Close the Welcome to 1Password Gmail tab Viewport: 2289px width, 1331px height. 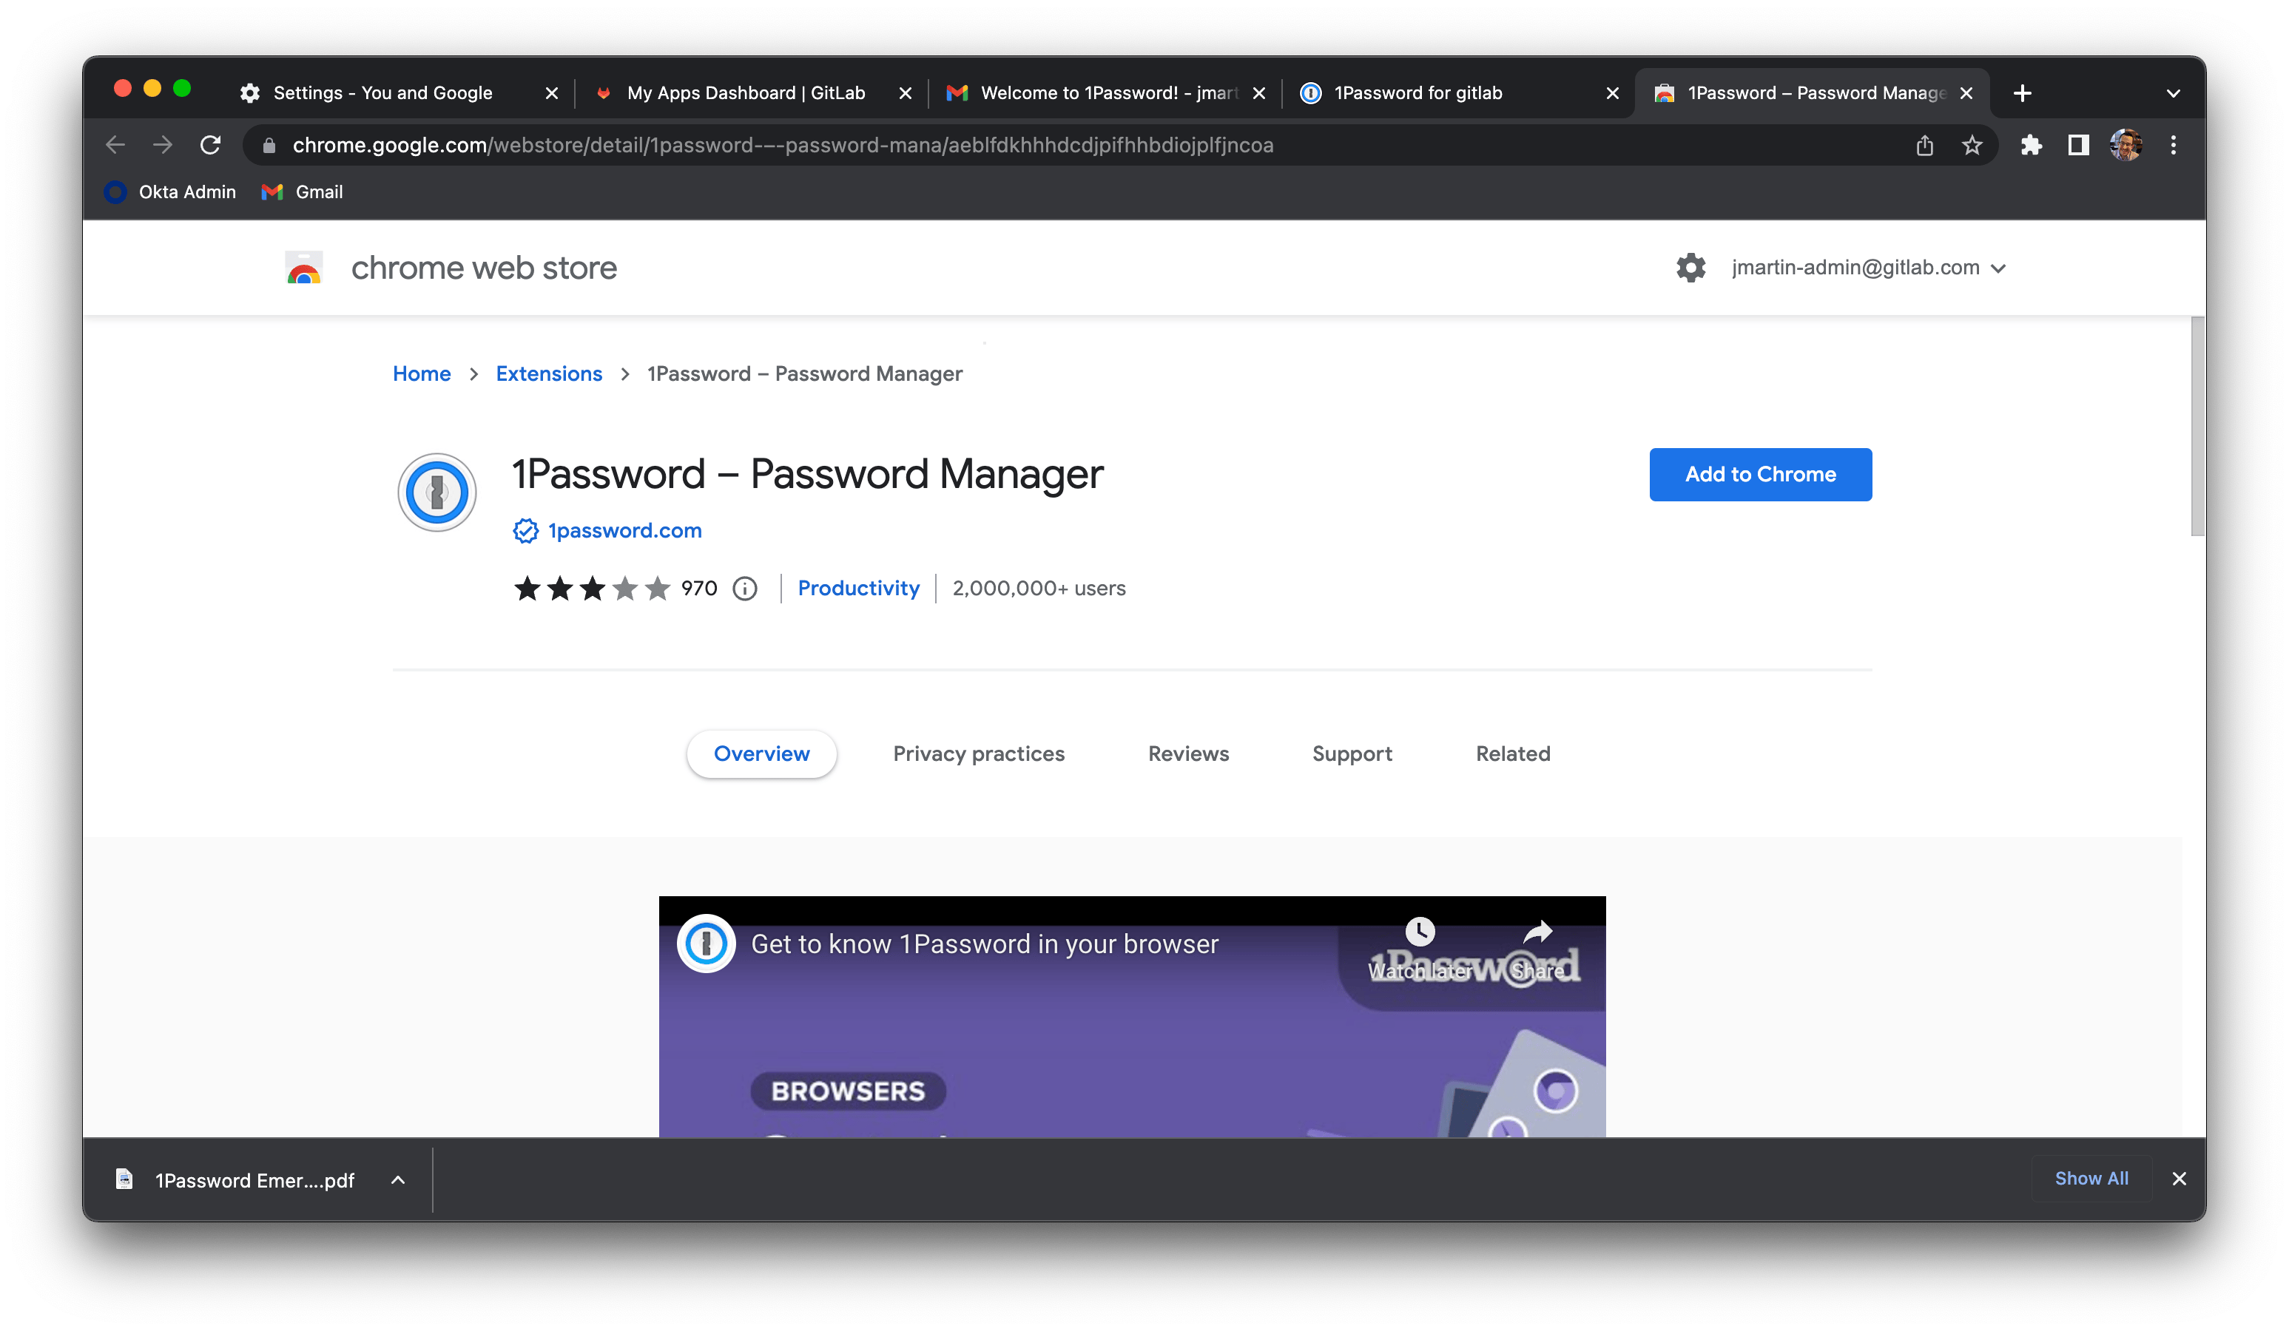pyautogui.click(x=1259, y=93)
